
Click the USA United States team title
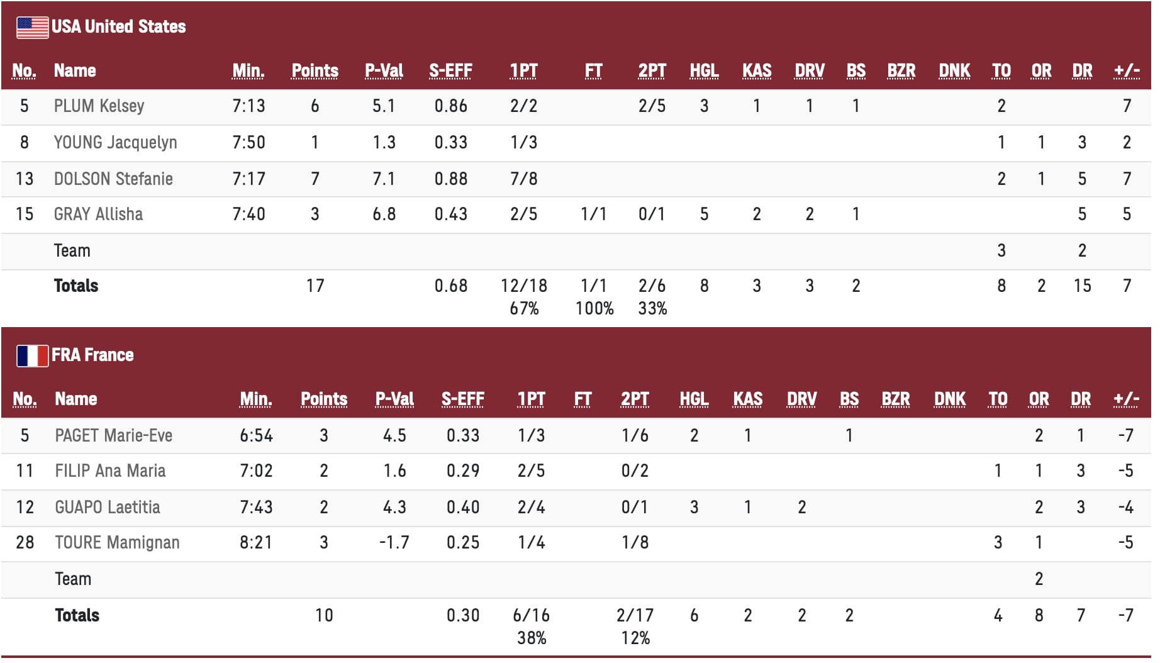pyautogui.click(x=118, y=27)
